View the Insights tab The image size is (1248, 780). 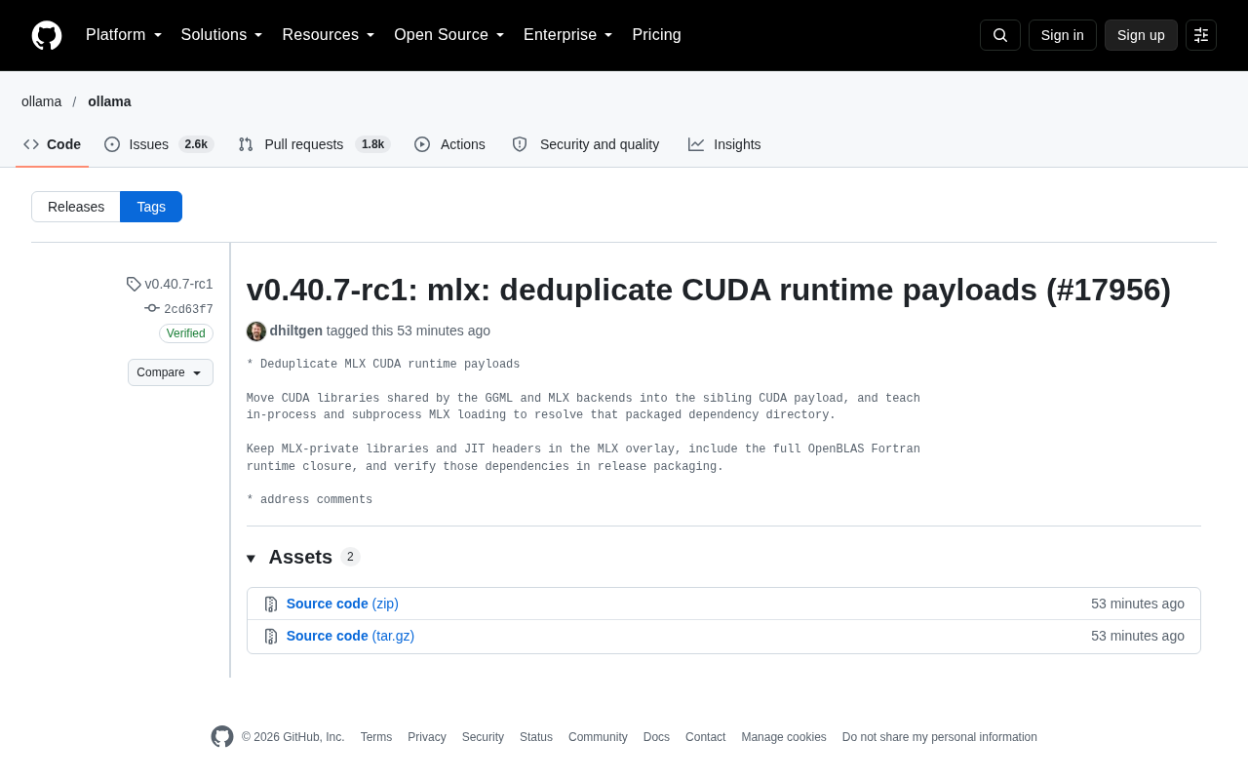coord(724,144)
